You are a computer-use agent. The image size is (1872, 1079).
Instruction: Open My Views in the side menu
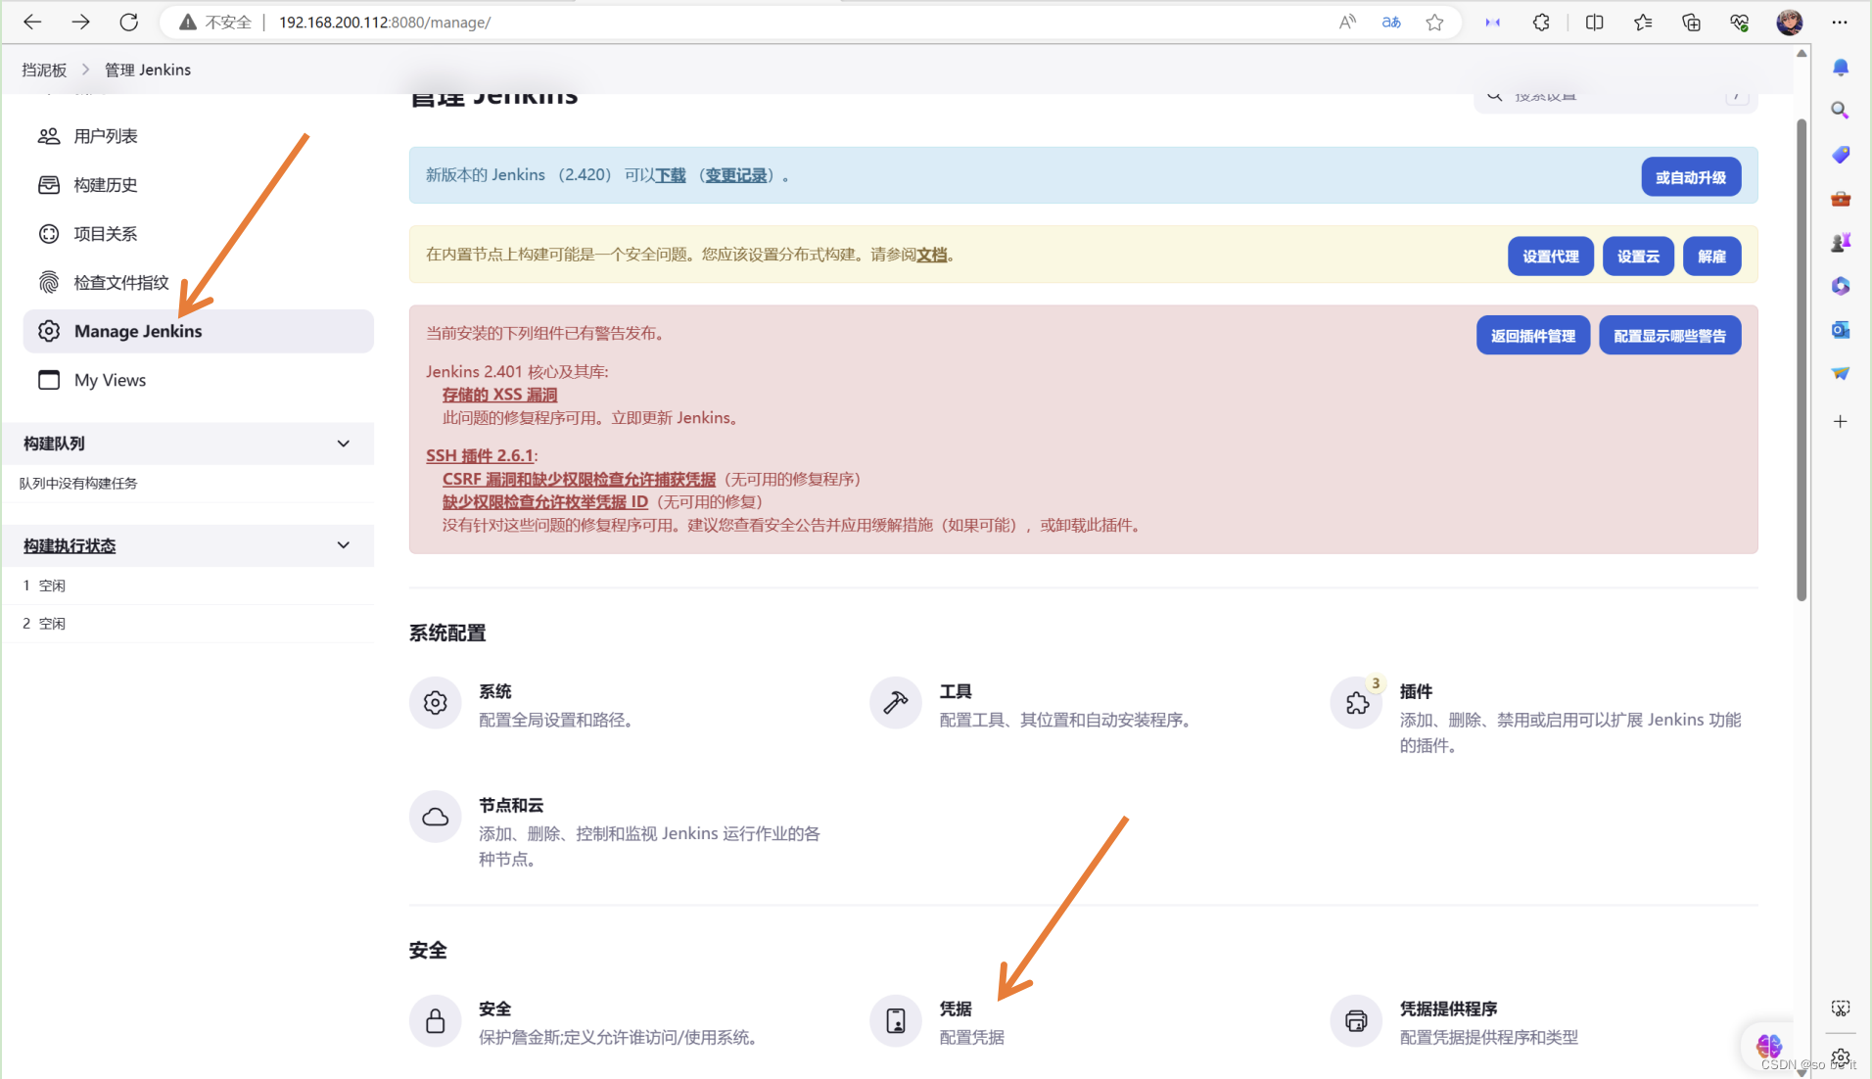(198, 380)
